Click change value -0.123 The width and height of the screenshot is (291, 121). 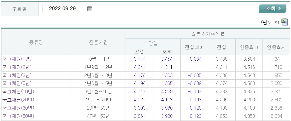click(194, 116)
